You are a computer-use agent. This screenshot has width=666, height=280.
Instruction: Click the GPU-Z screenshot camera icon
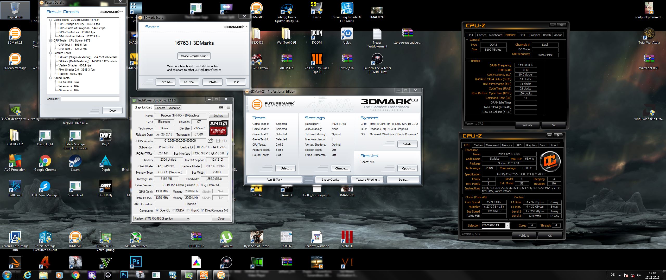(x=221, y=107)
